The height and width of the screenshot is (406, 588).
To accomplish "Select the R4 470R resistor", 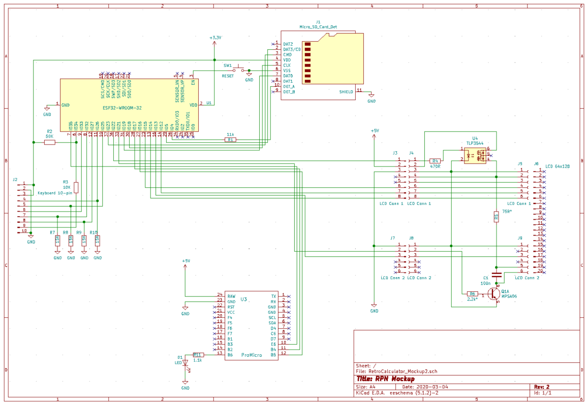I will (x=435, y=161).
